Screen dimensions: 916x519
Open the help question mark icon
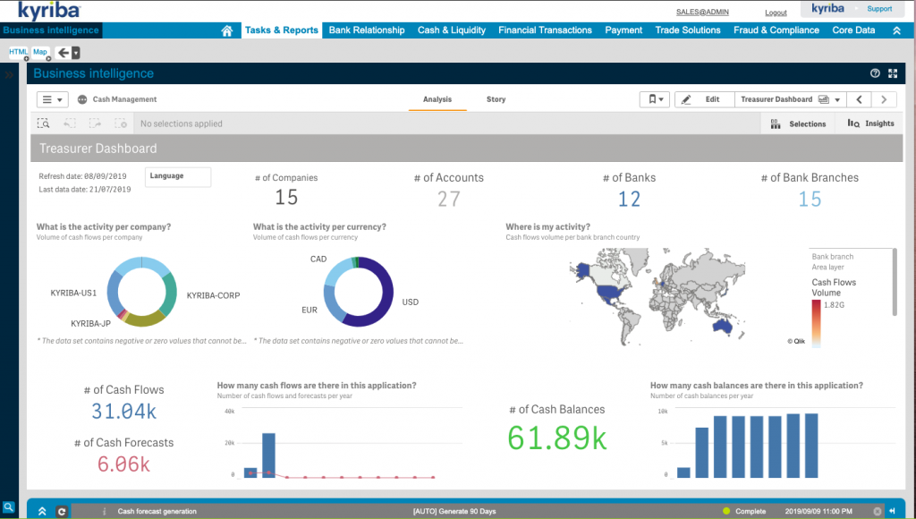click(875, 73)
